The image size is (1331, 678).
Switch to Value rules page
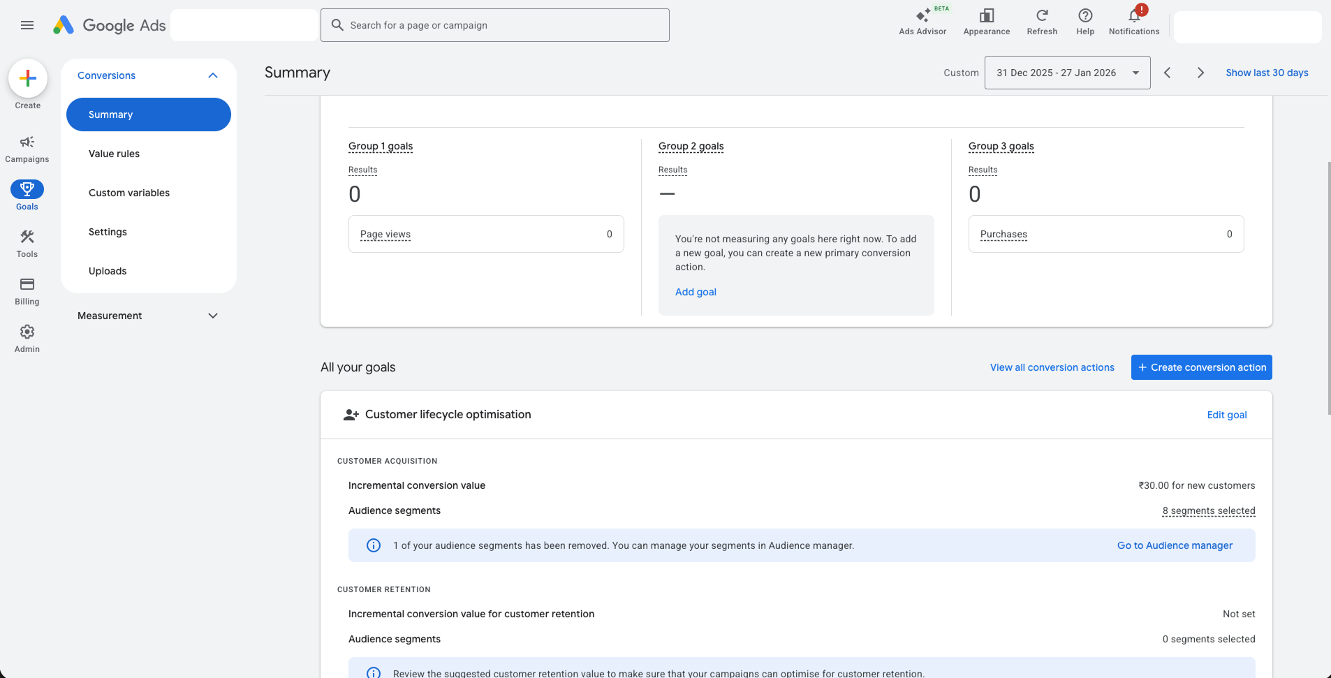pos(114,154)
